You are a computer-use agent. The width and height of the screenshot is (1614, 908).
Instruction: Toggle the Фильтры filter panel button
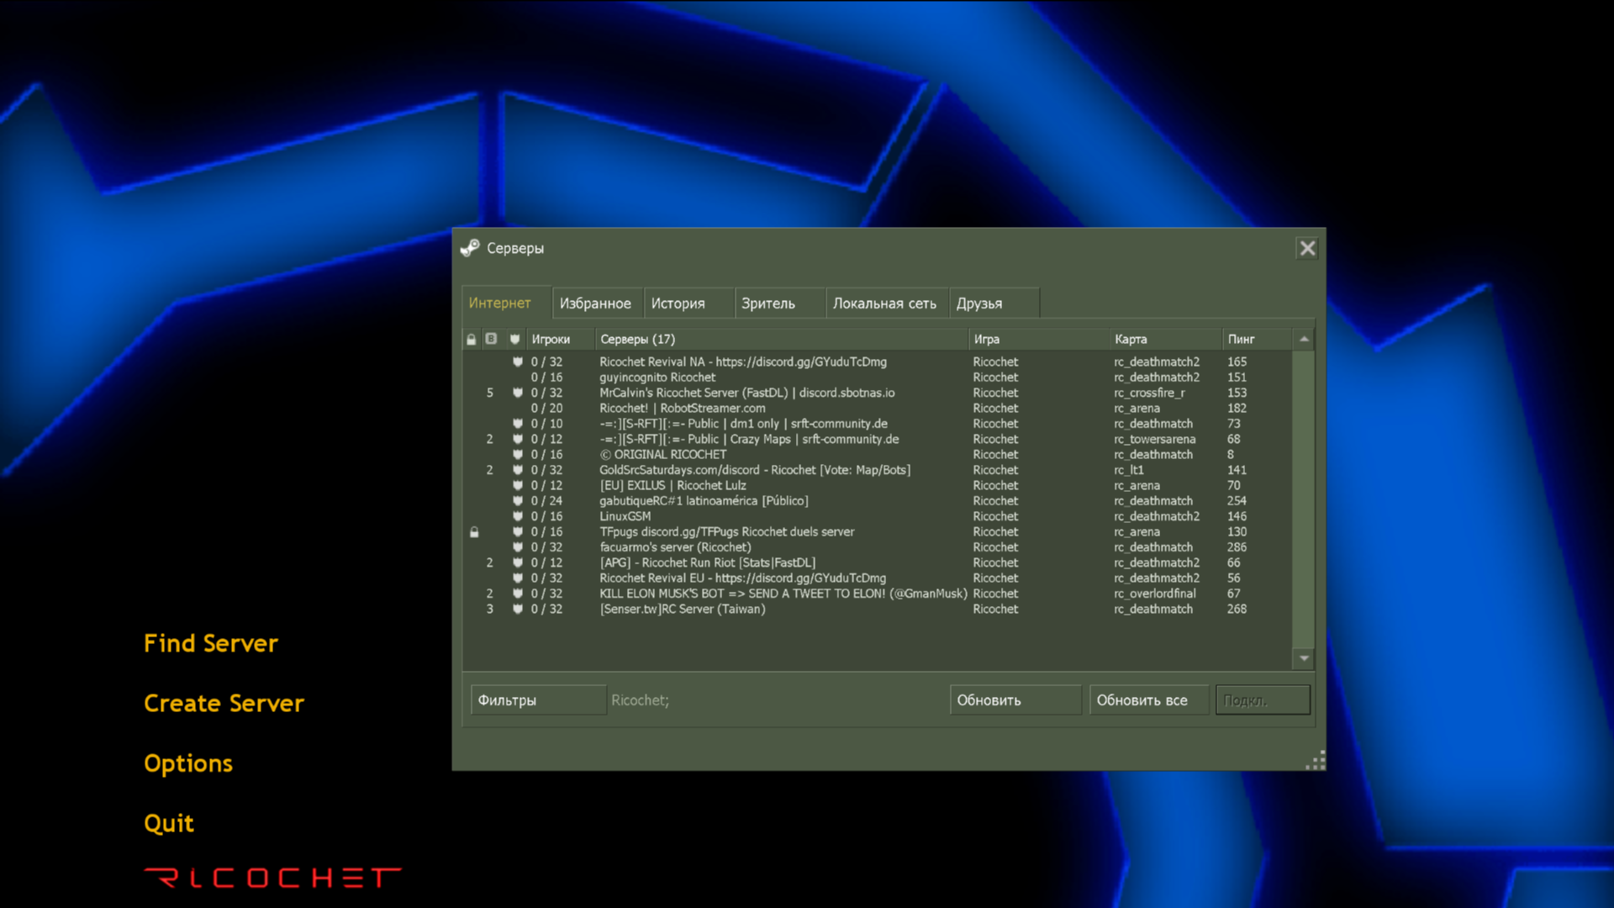tap(538, 700)
